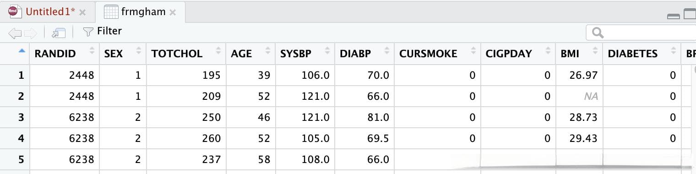696x174 pixels.
Task: Select TOTCHOL value 250
Action: (x=212, y=117)
